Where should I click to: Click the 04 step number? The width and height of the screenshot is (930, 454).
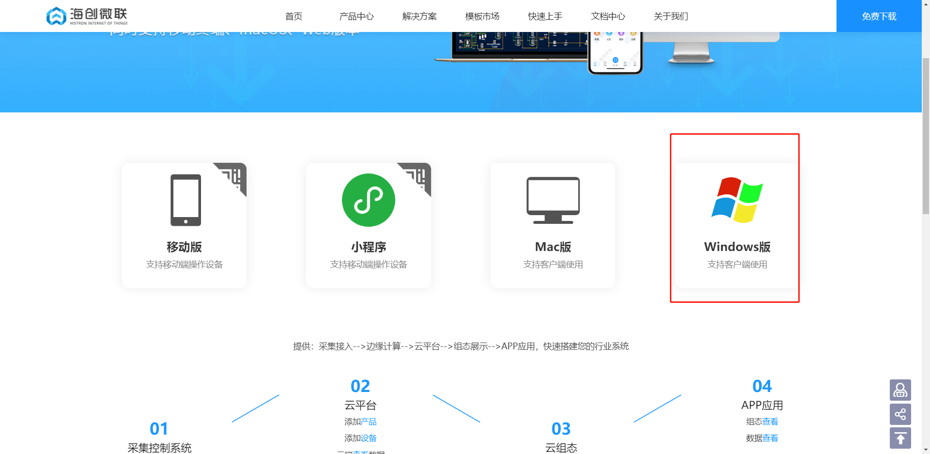click(762, 386)
